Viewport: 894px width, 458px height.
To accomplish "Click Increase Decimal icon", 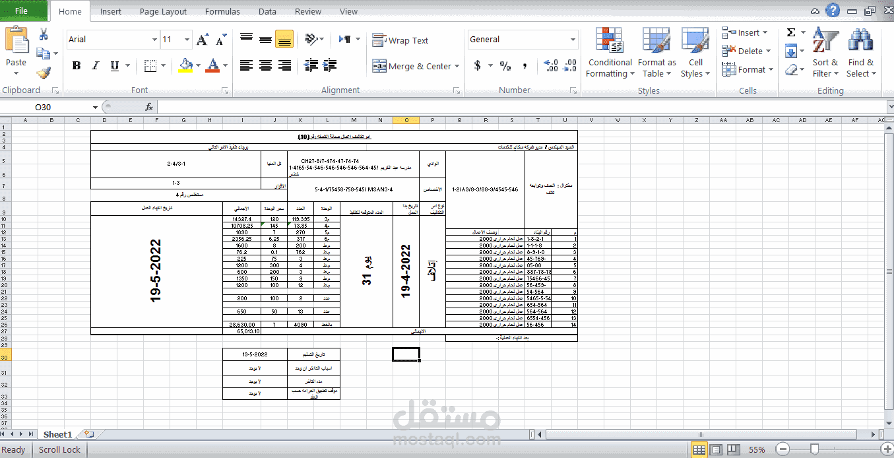I will 551,65.
